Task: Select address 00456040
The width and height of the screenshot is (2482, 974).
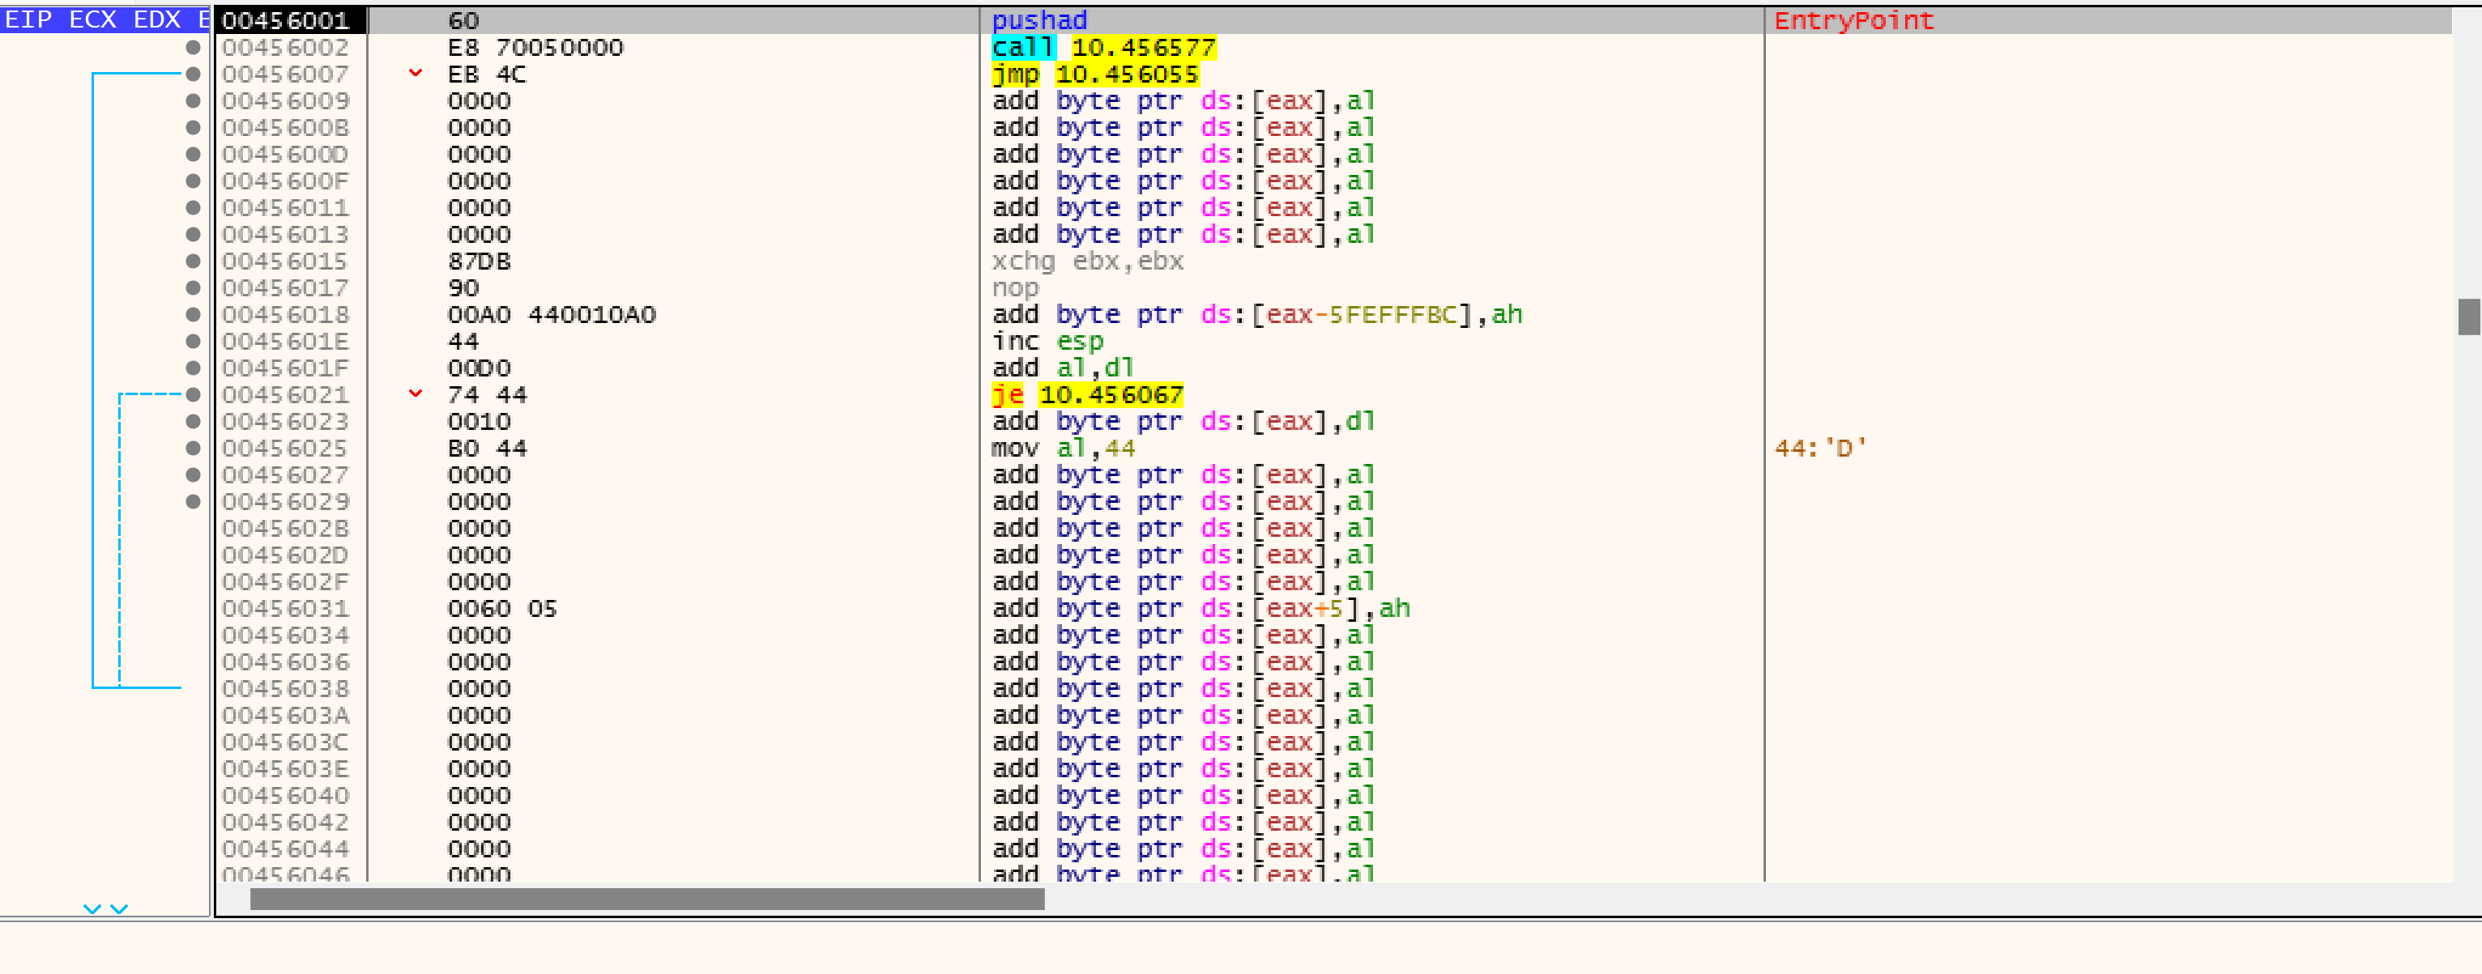Action: coord(284,796)
